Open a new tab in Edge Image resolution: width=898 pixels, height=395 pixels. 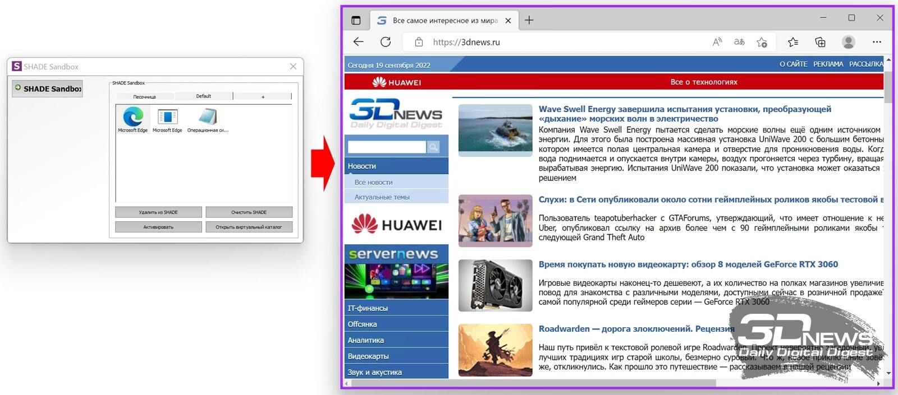coord(529,21)
